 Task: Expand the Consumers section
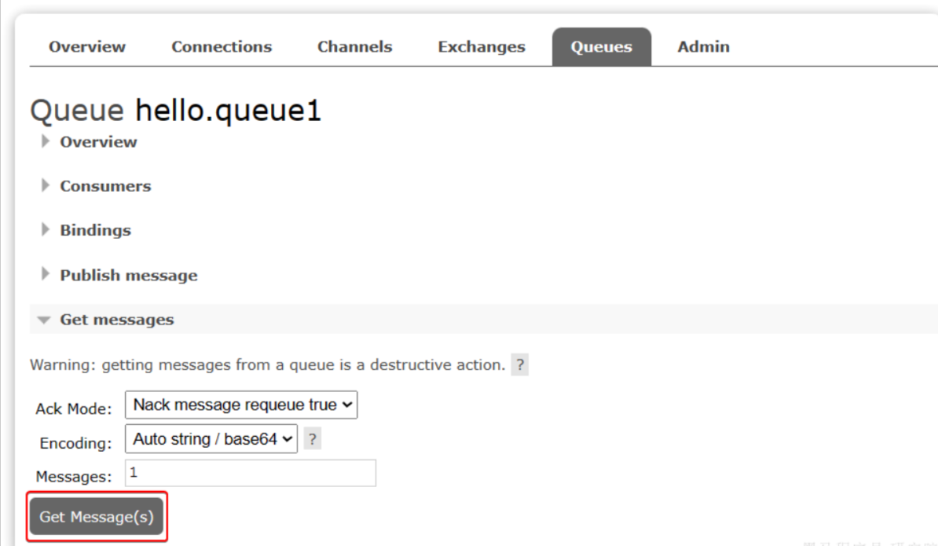click(104, 186)
